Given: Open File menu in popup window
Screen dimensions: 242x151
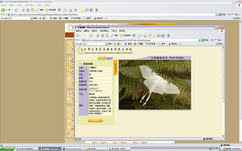Looking at the screenshot, I should (79, 31).
